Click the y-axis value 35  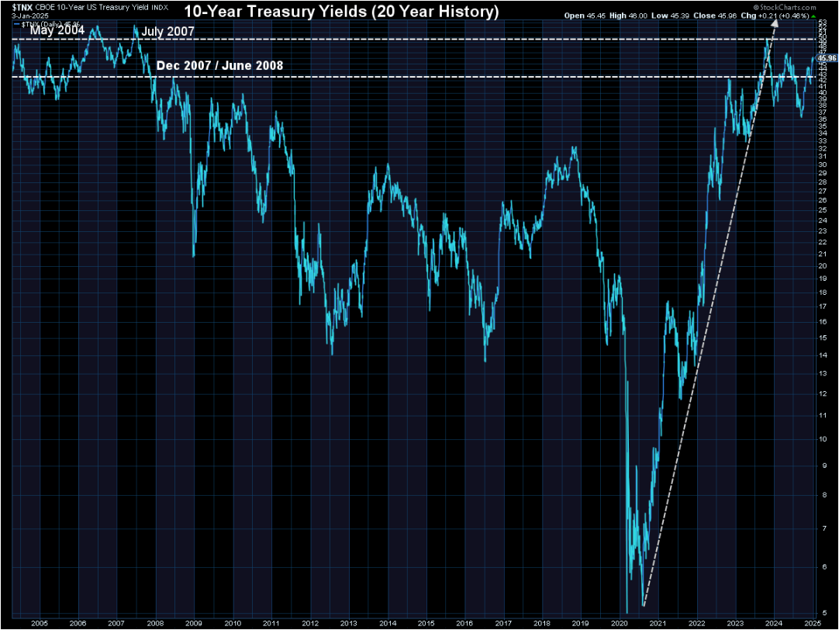[x=823, y=126]
